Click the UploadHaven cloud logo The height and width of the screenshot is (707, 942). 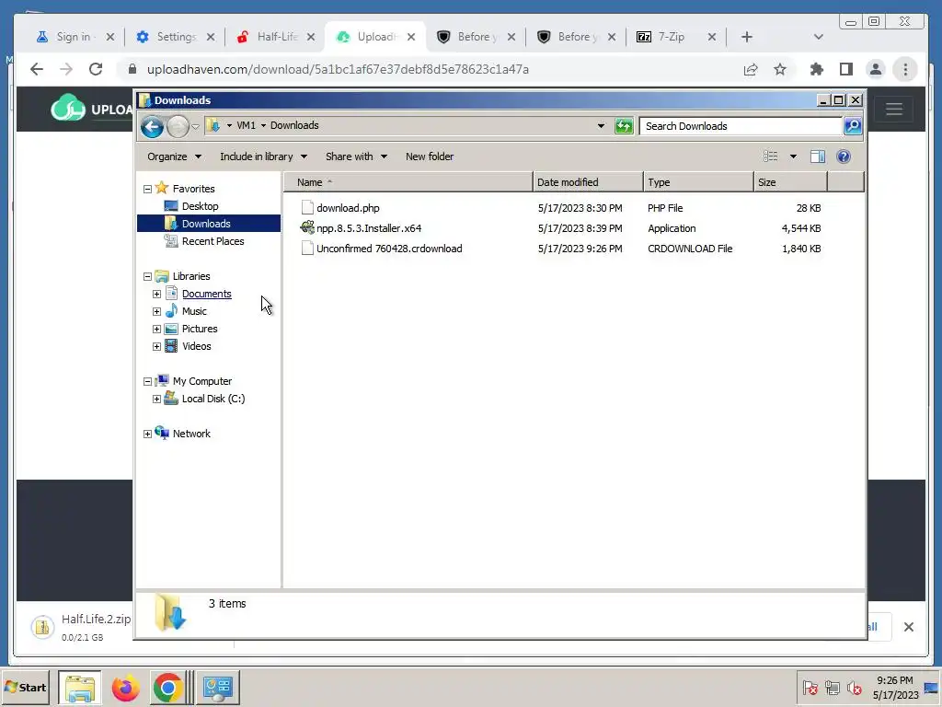(x=68, y=108)
